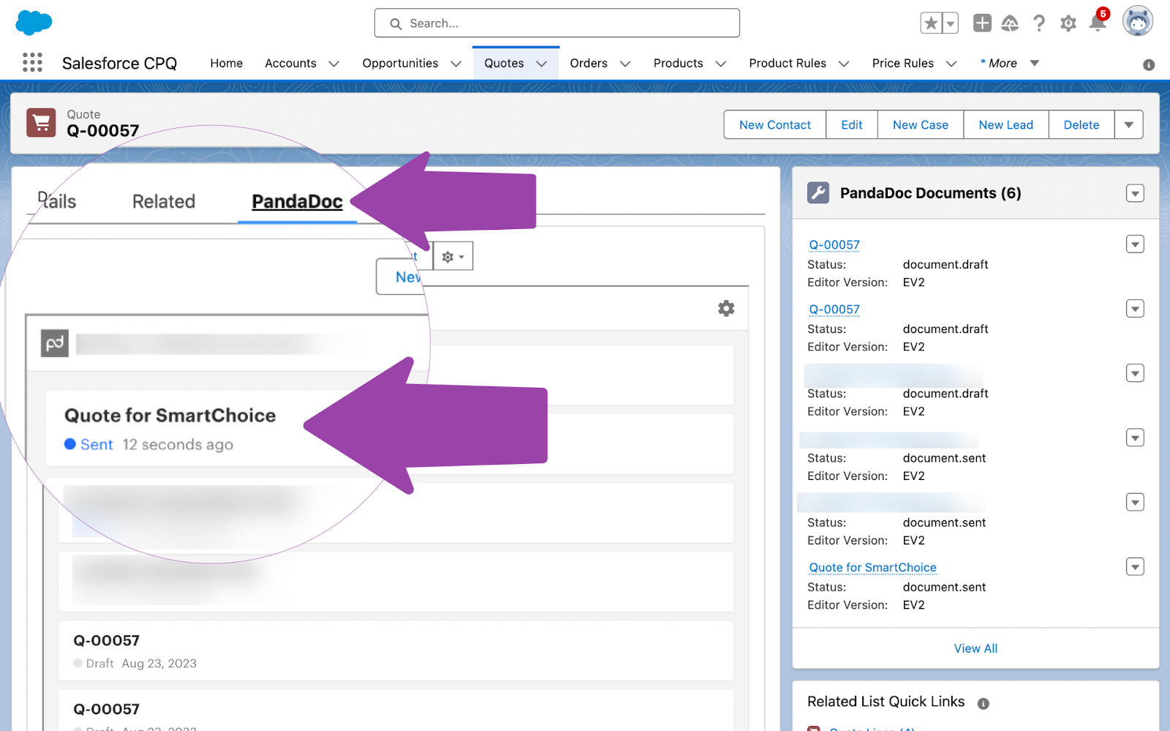Click the navigation bar info icon

tap(1149, 65)
